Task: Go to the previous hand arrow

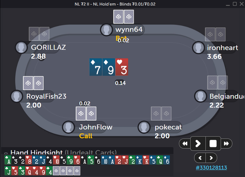Action: [x=200, y=158]
